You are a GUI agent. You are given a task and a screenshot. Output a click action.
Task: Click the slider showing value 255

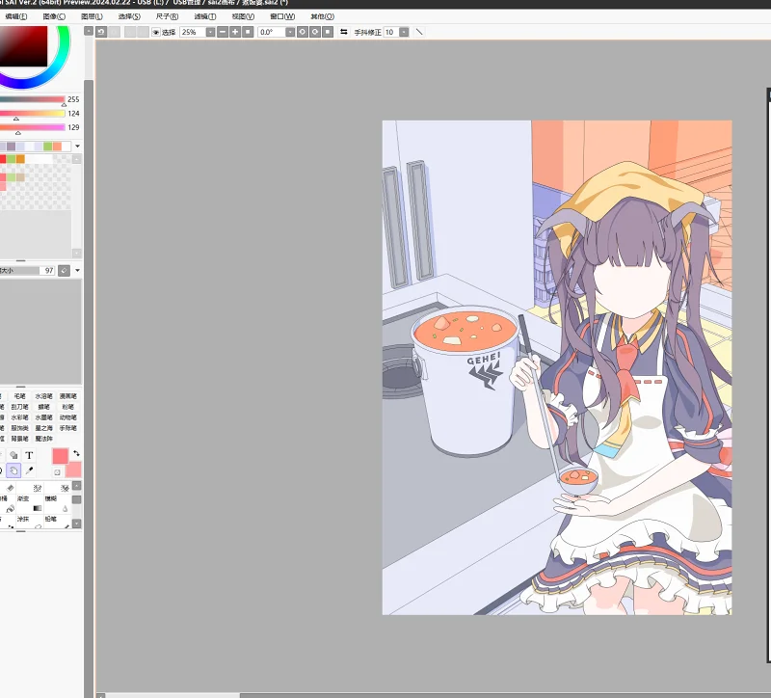(33, 99)
